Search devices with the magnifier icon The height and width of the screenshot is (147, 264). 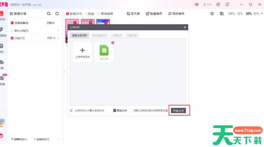(49, 14)
